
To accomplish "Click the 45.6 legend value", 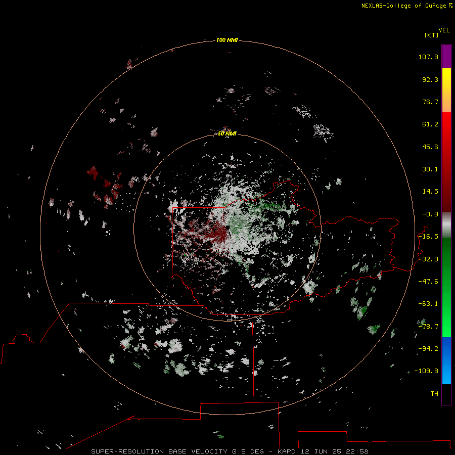I will coord(430,147).
